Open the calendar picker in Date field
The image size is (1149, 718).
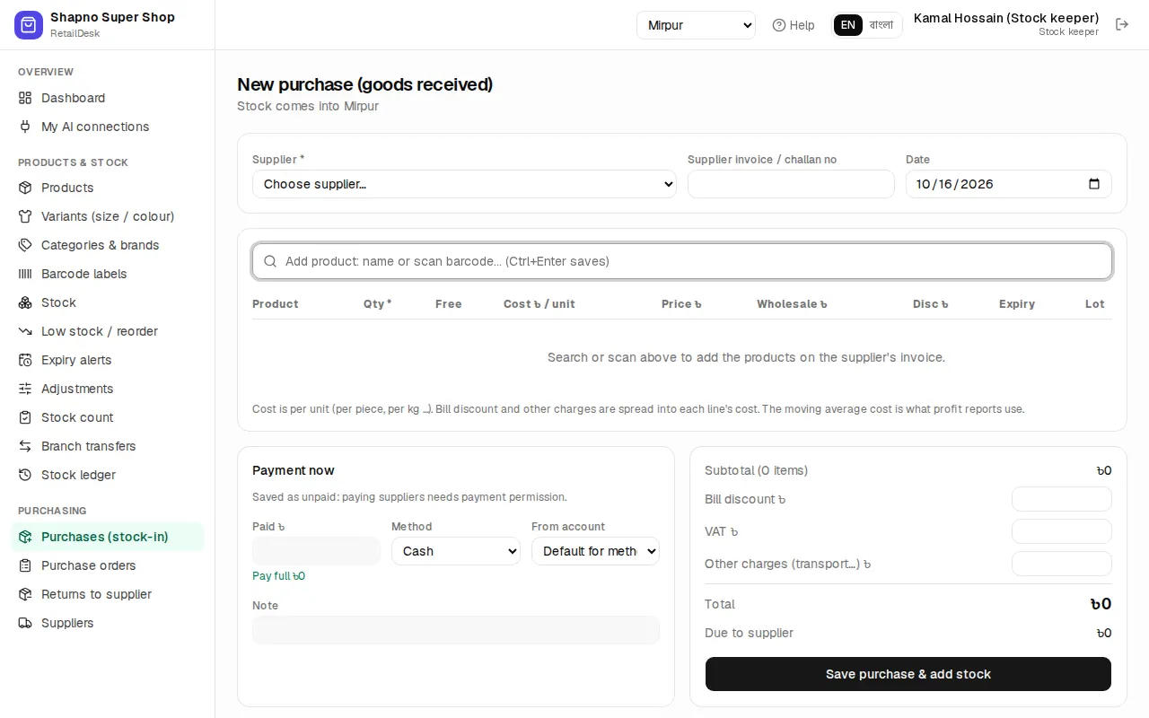tap(1093, 184)
